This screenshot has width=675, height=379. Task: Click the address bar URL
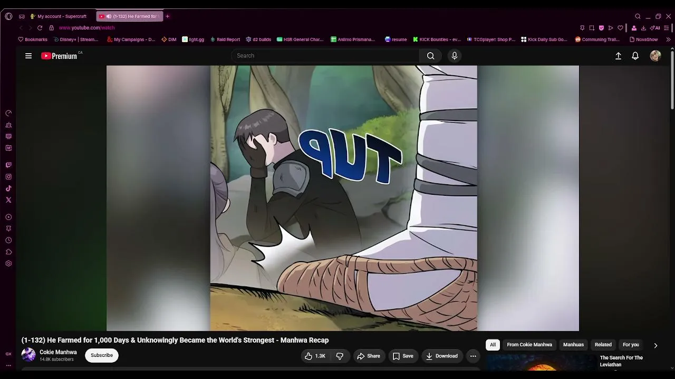point(86,28)
